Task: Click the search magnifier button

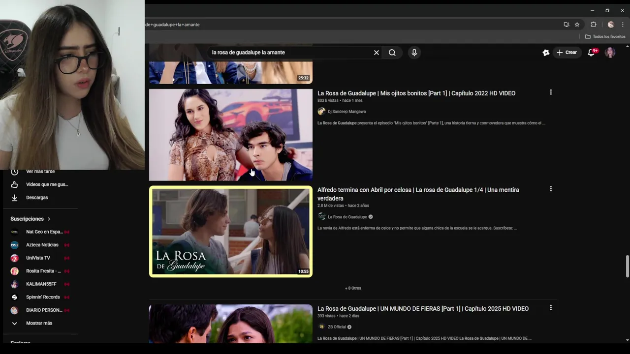Action: pos(392,53)
